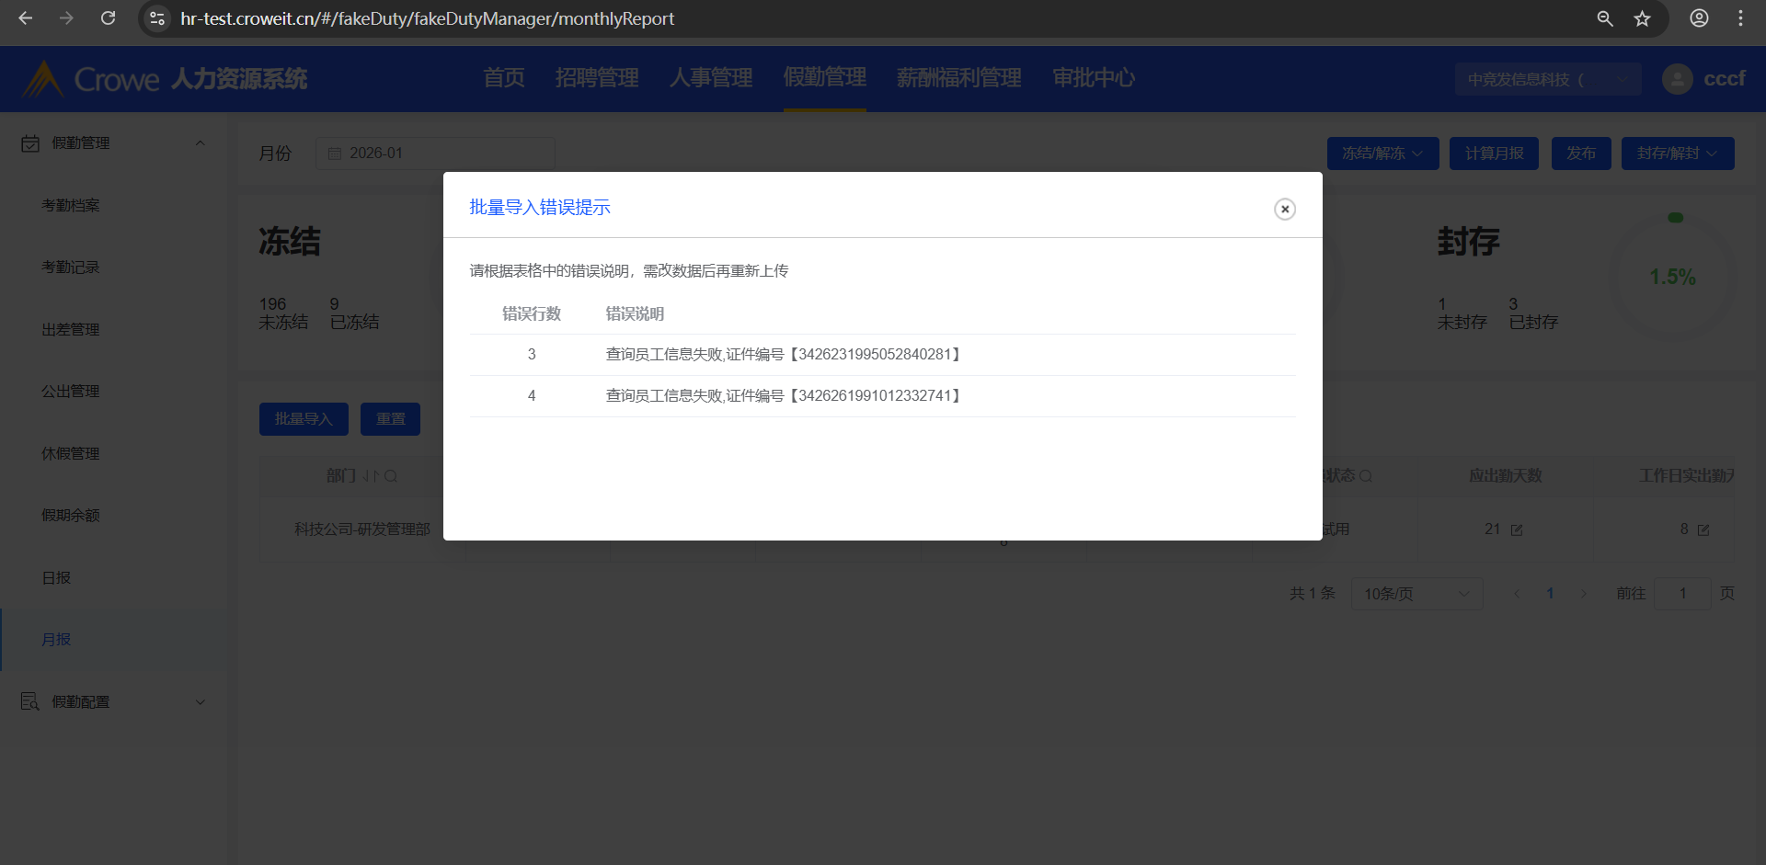Close the batch import error dialog
Image resolution: width=1766 pixels, height=865 pixels.
[x=1285, y=210]
